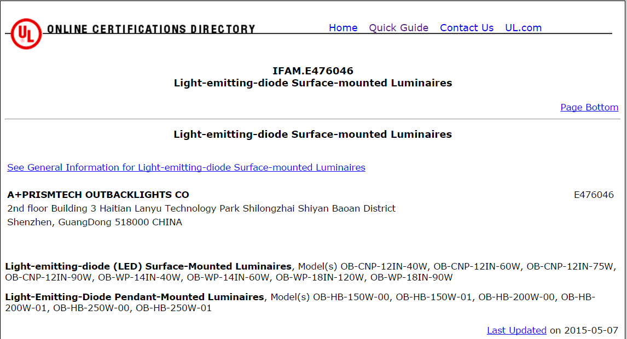Click the address line starting with 2nd floor Building 3
Image resolution: width=627 pixels, height=339 pixels.
tap(201, 208)
